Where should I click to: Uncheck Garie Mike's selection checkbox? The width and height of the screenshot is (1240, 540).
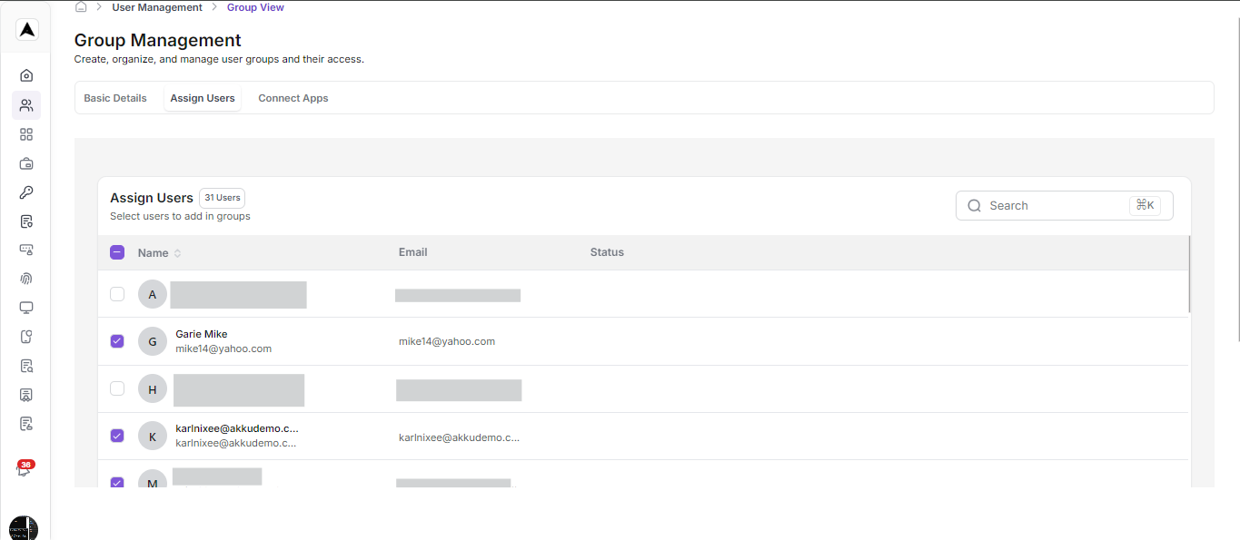pyautogui.click(x=116, y=340)
